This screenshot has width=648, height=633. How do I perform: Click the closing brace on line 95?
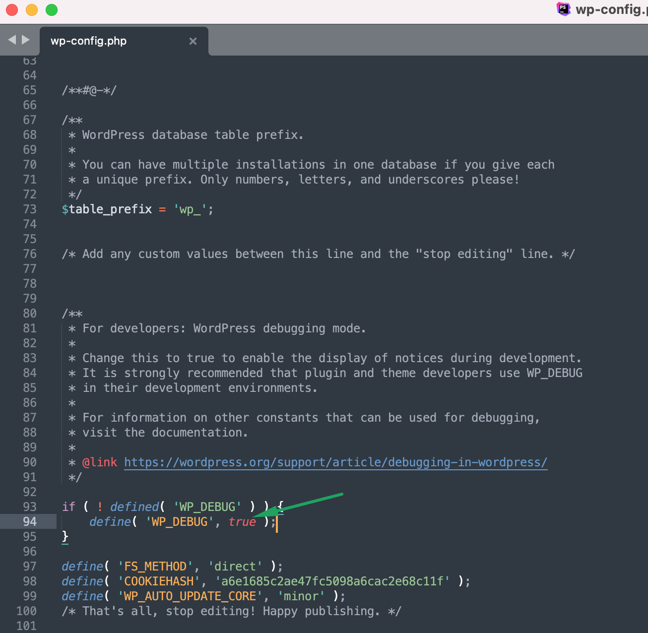tap(65, 537)
